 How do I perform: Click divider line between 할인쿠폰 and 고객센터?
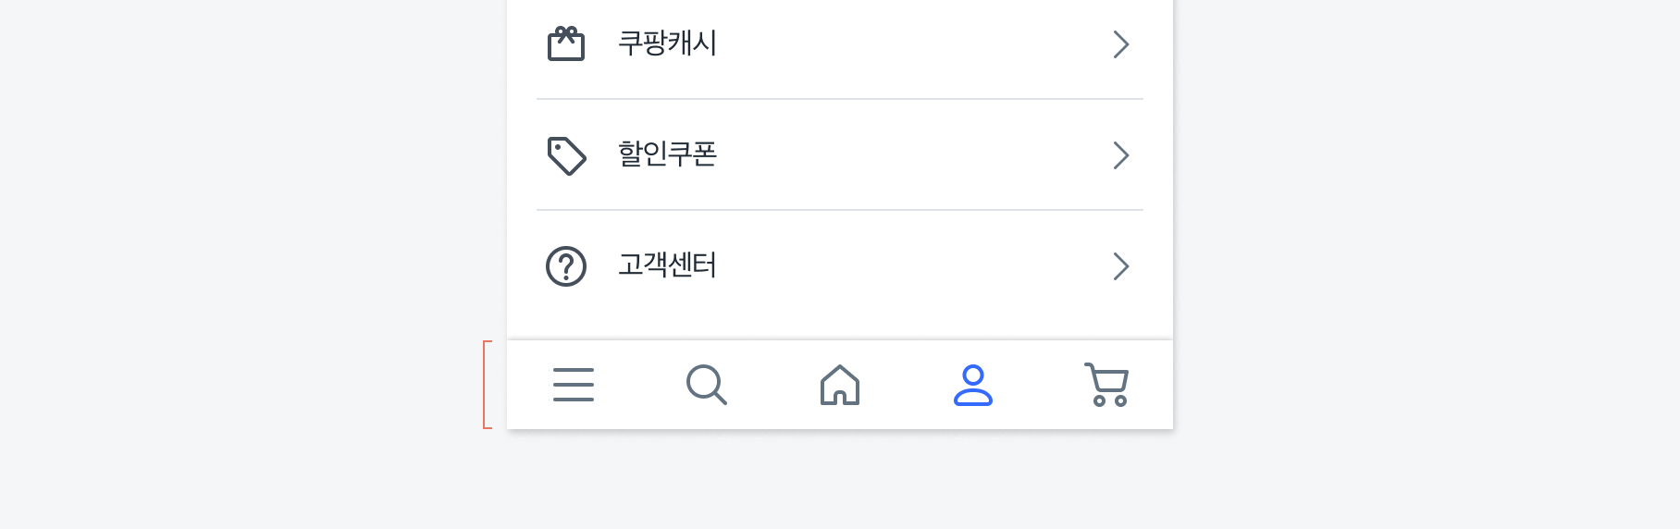tap(840, 210)
